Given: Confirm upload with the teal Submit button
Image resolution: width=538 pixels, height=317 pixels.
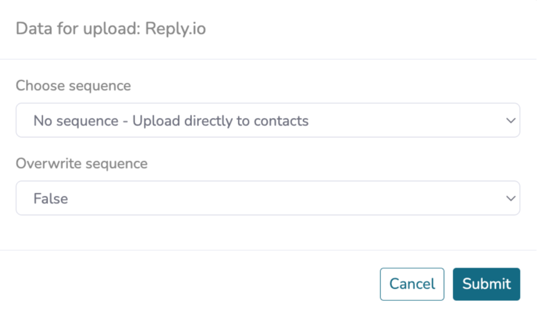Looking at the screenshot, I should coord(486,284).
